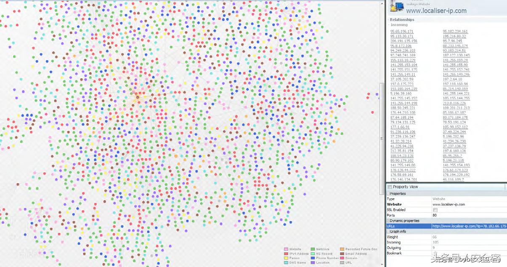Open incoming link 37.105.202.59
Image resolution: width=507 pixels, height=267 pixels.
pyautogui.click(x=402, y=79)
